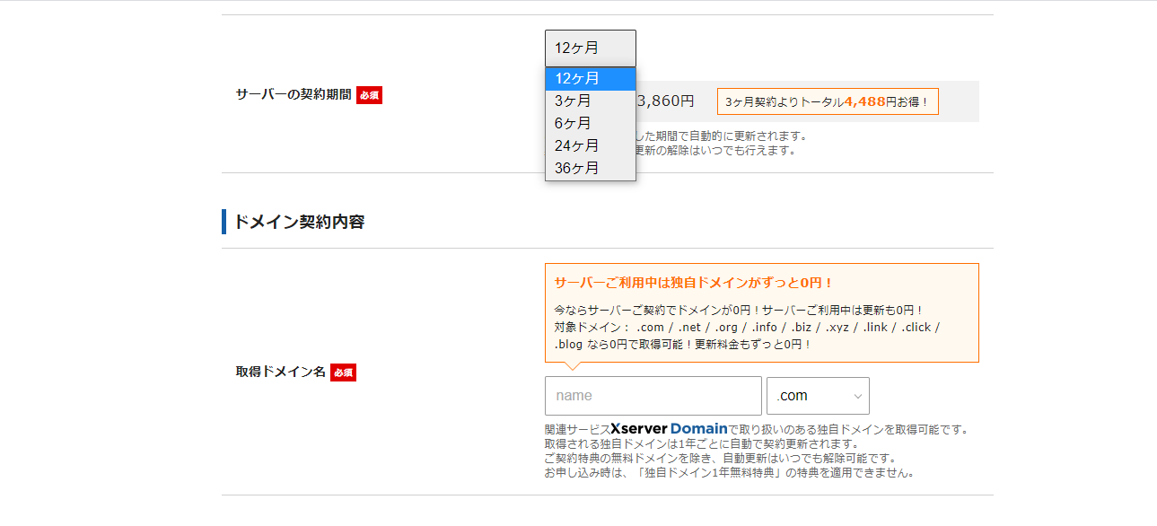The image size is (1157, 526).
Task: Click the 4,488円お得 savings badge
Action: (x=827, y=102)
